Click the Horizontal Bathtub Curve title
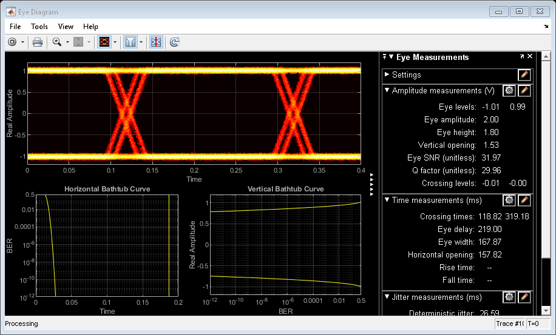556x335 pixels. point(107,189)
